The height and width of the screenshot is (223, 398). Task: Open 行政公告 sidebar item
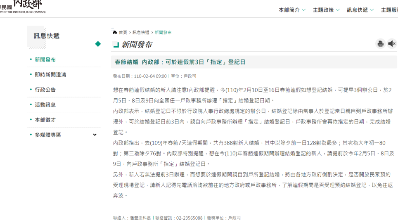(x=45, y=90)
